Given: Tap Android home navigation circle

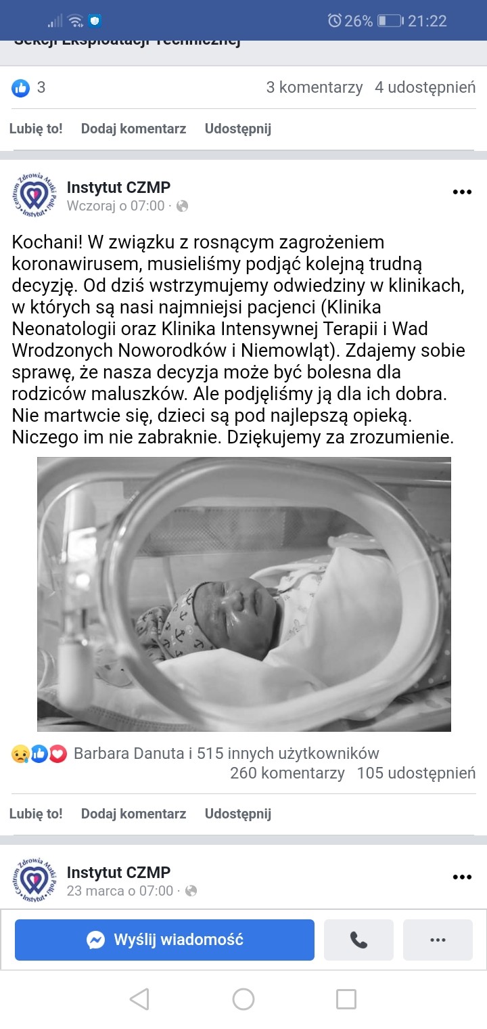Looking at the screenshot, I should (x=243, y=999).
